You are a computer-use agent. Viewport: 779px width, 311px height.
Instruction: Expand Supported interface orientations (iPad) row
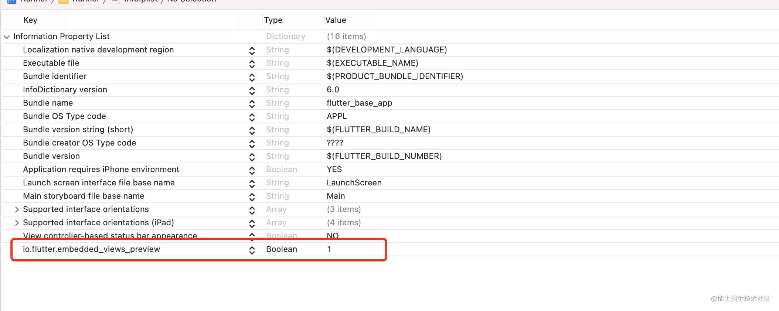17,223
